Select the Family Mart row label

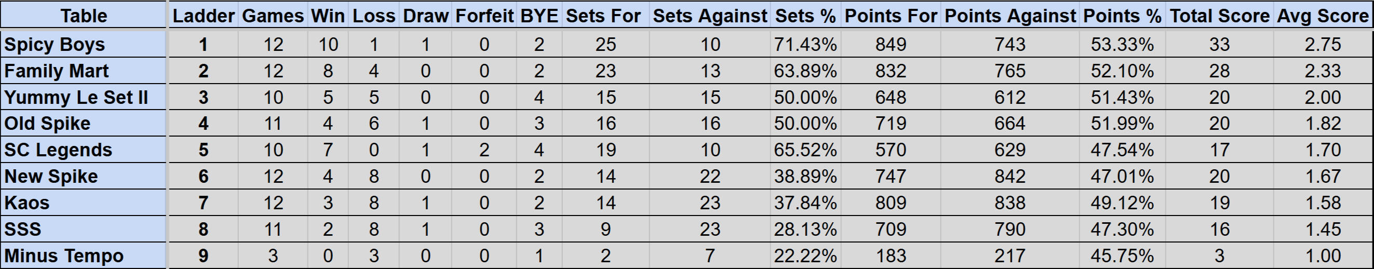[57, 71]
